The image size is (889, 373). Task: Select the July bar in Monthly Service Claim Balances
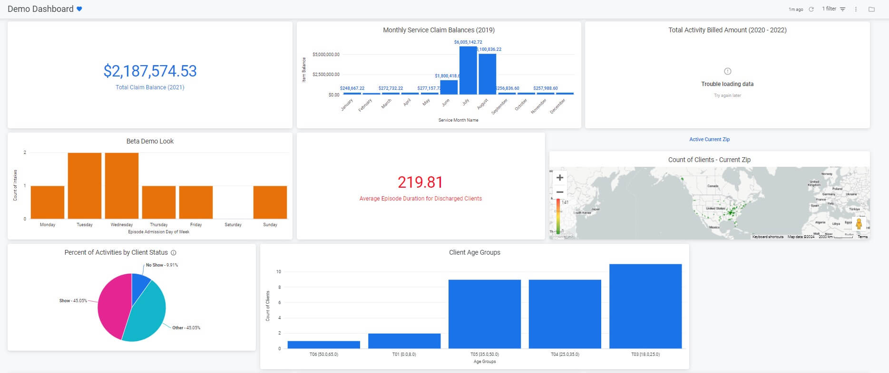coord(468,70)
